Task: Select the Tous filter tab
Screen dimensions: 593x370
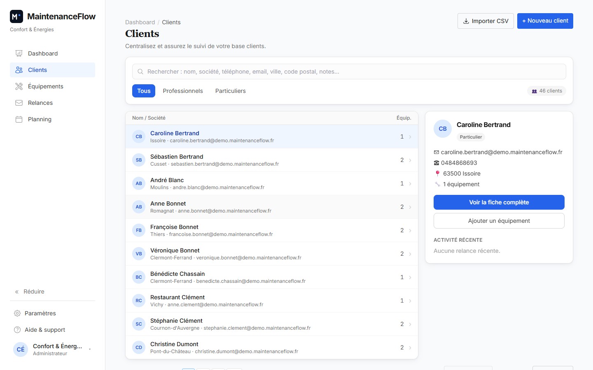Action: (x=144, y=91)
